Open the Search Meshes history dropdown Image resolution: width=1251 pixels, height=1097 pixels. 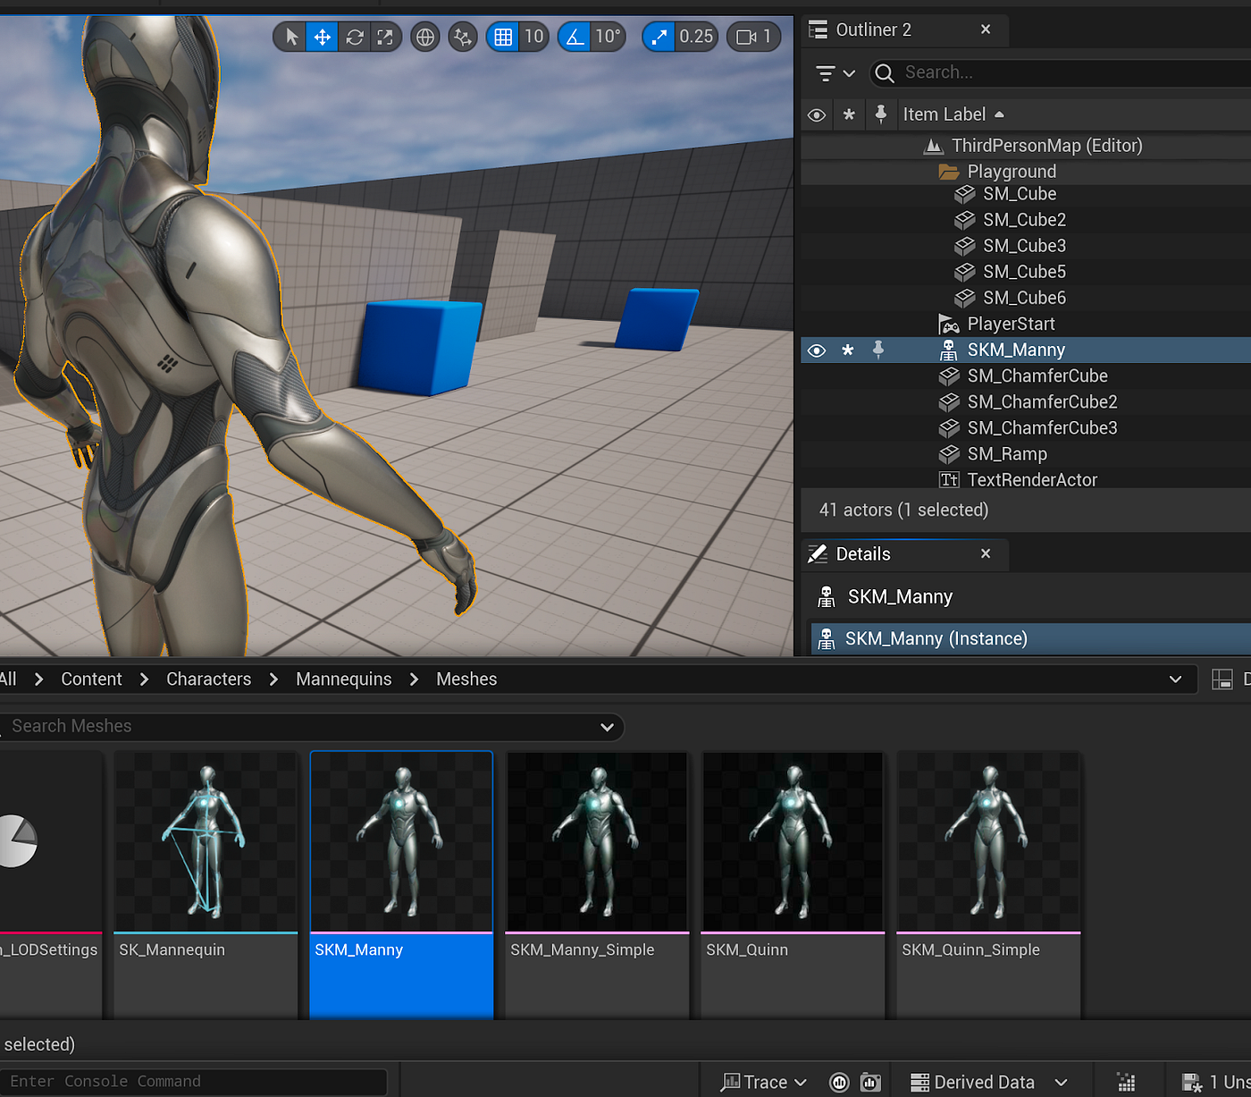pos(608,727)
